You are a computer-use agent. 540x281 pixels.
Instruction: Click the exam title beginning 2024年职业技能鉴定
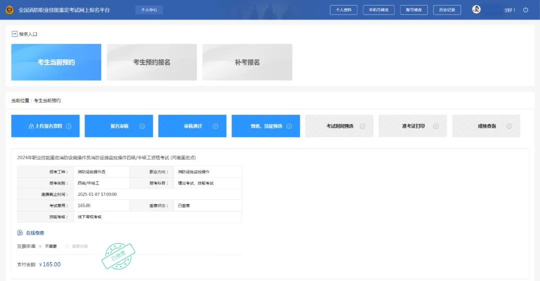[106, 157]
